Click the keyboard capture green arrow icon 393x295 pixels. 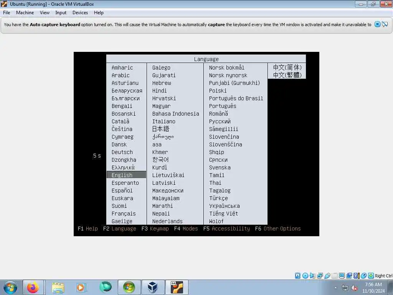371,276
